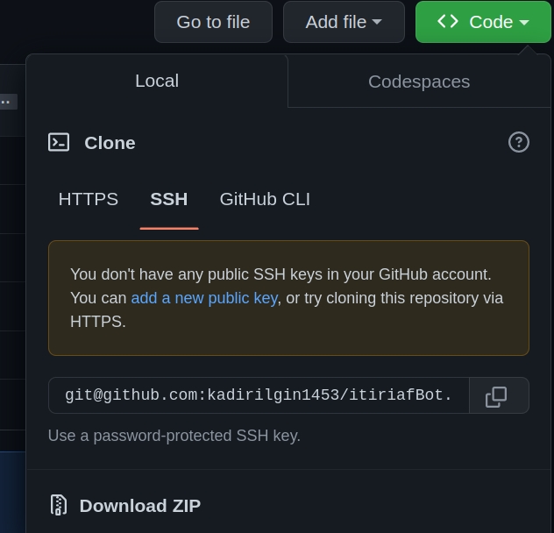Open the Add file dropdown
This screenshot has height=533, width=554.
(343, 22)
